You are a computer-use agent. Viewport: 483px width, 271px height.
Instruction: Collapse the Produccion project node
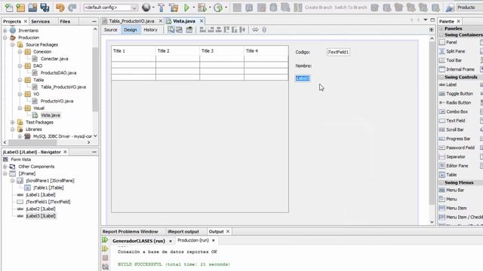[5, 38]
